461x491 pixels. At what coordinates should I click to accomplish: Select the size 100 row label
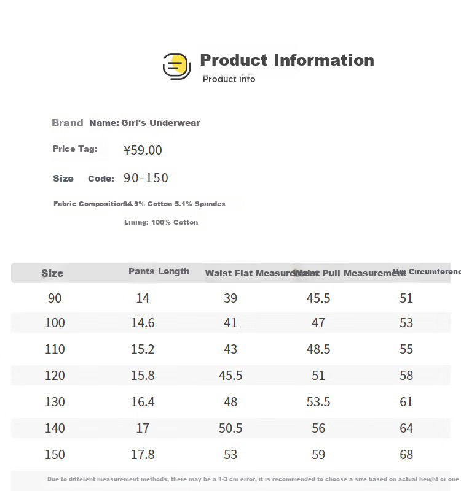pyautogui.click(x=55, y=323)
